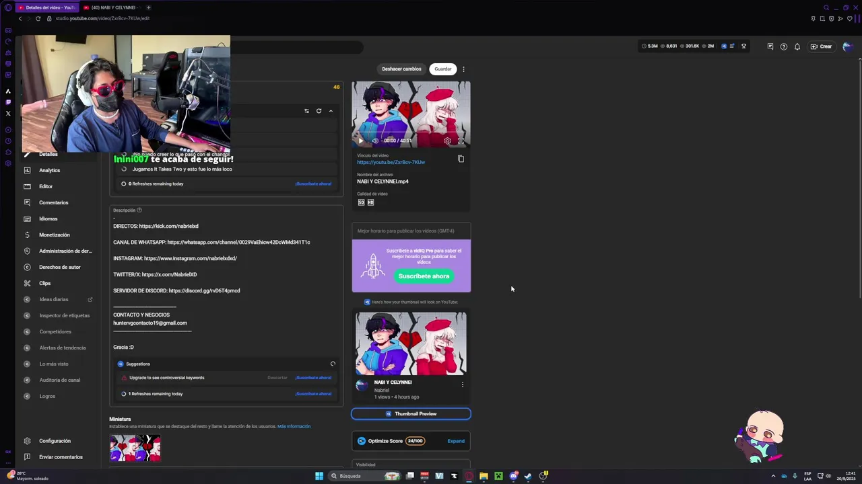Go back in browser history
Image resolution: width=862 pixels, height=484 pixels.
(20, 18)
